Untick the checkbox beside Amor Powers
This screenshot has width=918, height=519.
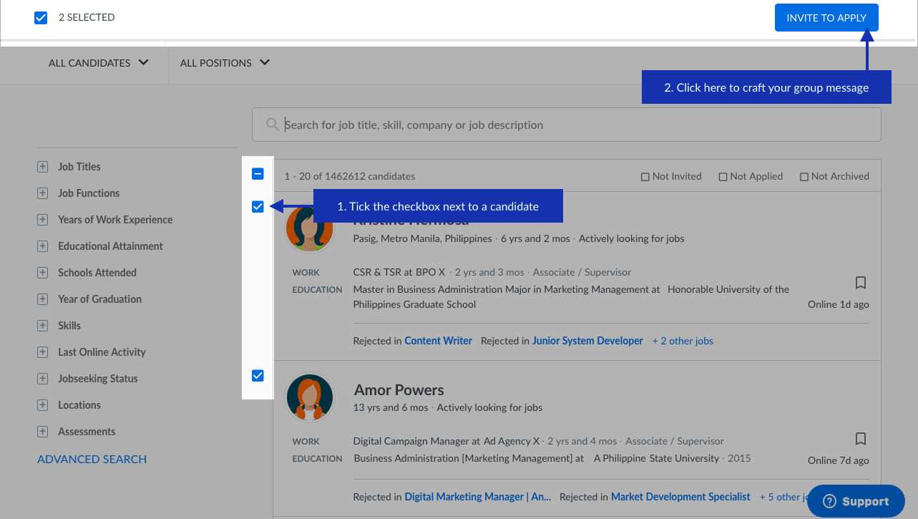click(x=258, y=376)
